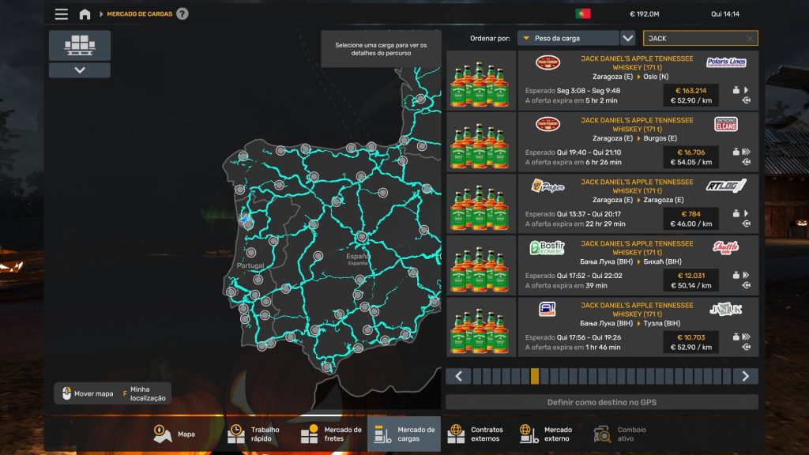Screen dimensions: 809x455
Task: Click the highlighted yellow page marker
Action: pos(535,376)
